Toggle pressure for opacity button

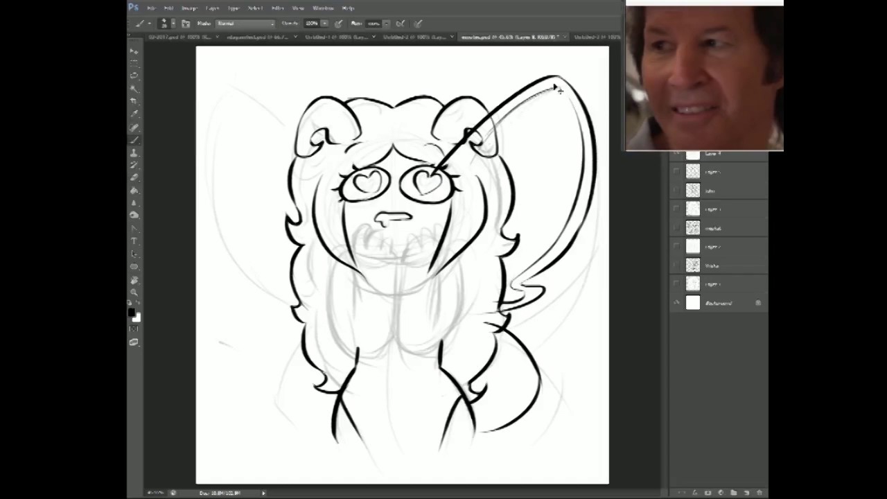tap(338, 24)
